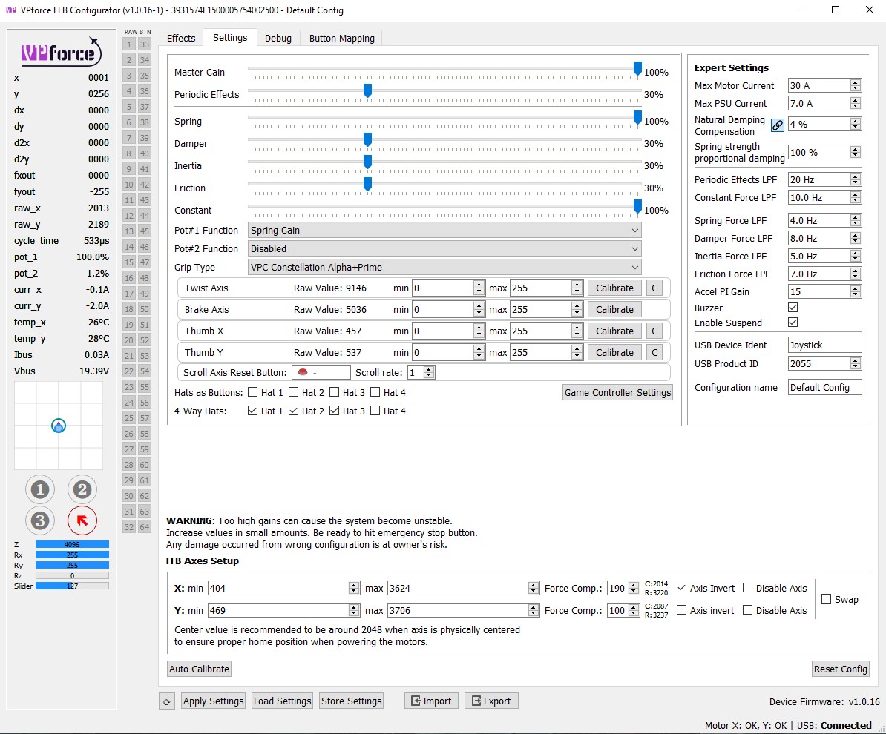Click the round button numbered 2
This screenshot has width=886, height=734.
[82, 489]
